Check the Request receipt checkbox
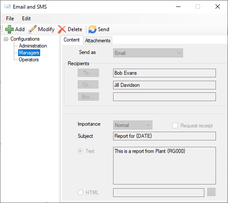 click(175, 126)
